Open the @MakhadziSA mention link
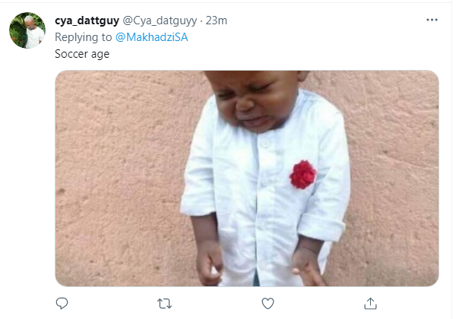This screenshot has height=319, width=456. click(150, 37)
